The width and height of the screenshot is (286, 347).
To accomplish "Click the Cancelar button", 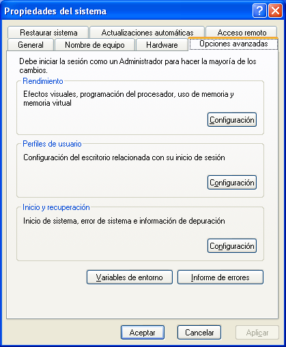I will coord(199,333).
